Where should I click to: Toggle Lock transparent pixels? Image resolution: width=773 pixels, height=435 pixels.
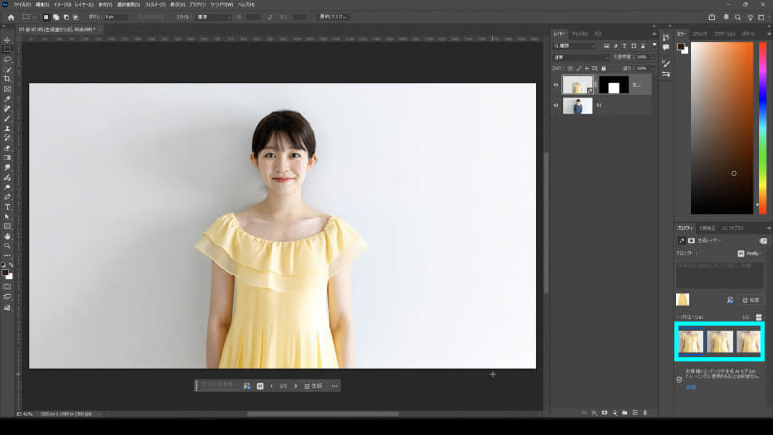[570, 68]
